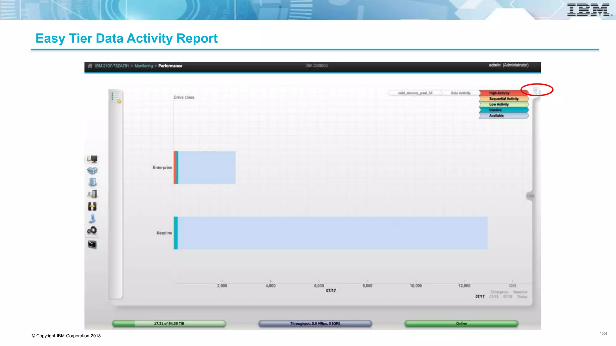Toggle the Inactive legend entry

[x=504, y=110]
